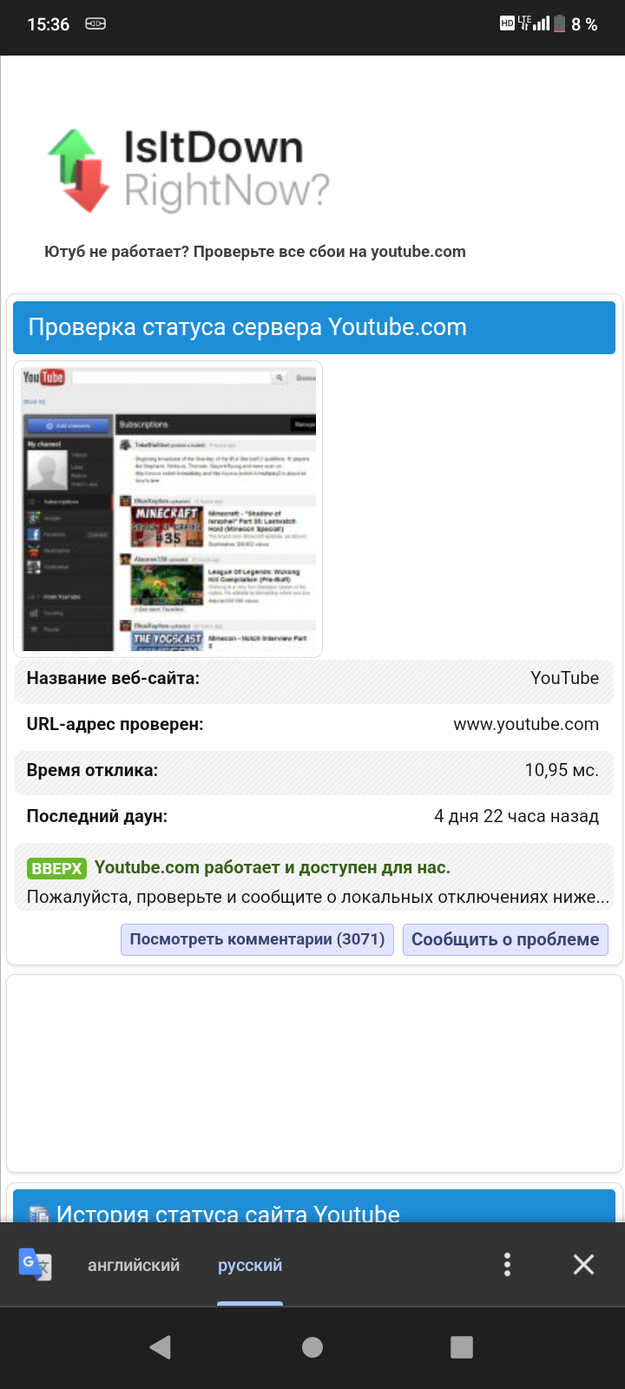Tap the Время отклика label

(x=92, y=770)
